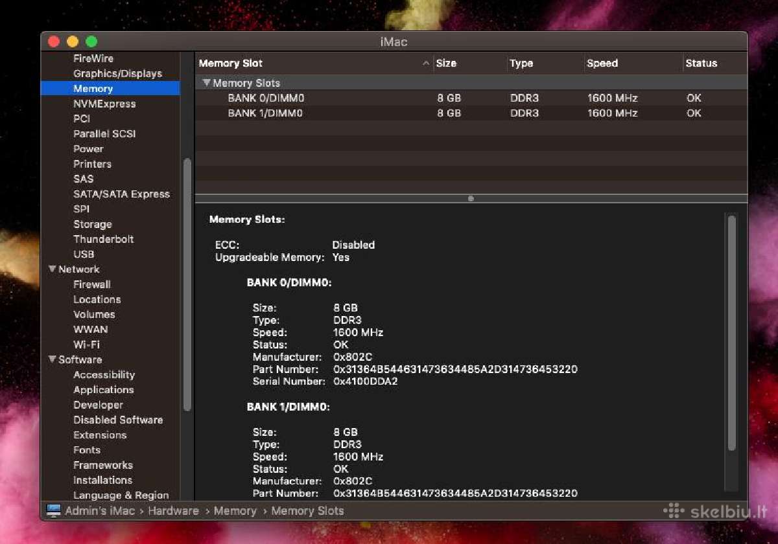Screen dimensions: 778x544
Task: Select Language & Region in the sidebar
Action: pos(121,495)
